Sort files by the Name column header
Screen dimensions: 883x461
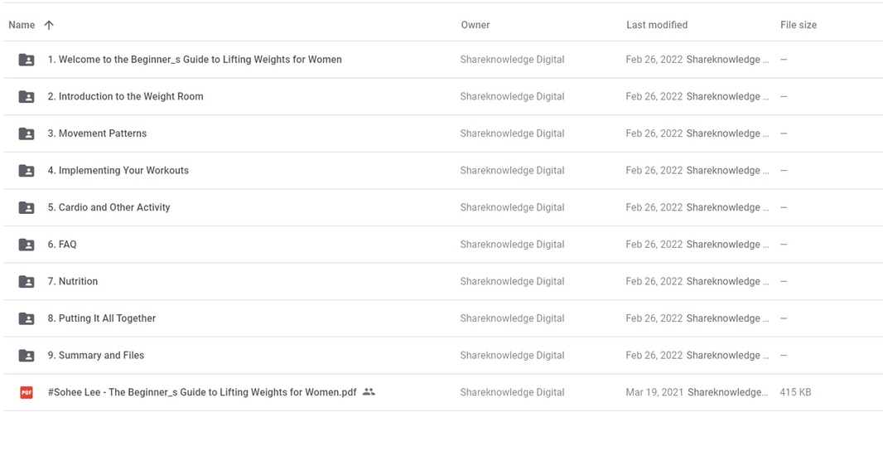[22, 25]
